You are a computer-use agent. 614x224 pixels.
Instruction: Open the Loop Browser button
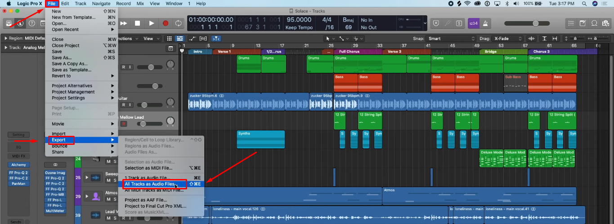pos(594,23)
